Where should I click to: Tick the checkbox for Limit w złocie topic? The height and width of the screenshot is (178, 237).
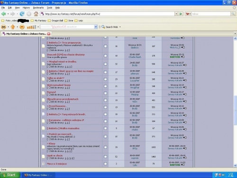tap(105, 157)
